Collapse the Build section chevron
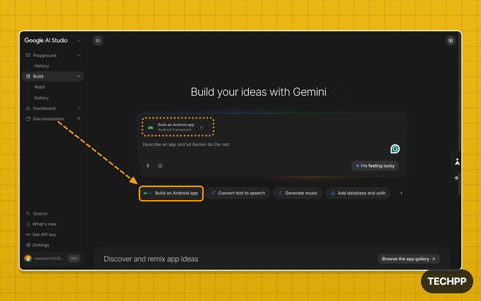This screenshot has height=301, width=481. [x=79, y=76]
